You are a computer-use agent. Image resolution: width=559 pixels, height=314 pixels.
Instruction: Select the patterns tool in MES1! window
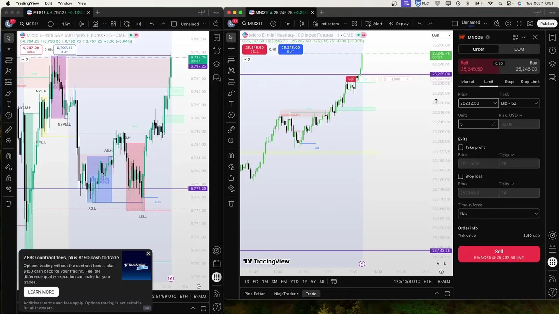tap(8, 71)
